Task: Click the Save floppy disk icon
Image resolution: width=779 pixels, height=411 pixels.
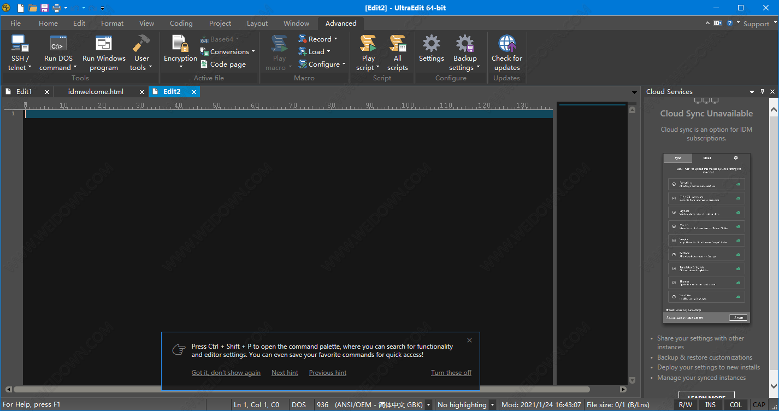Action: click(45, 8)
